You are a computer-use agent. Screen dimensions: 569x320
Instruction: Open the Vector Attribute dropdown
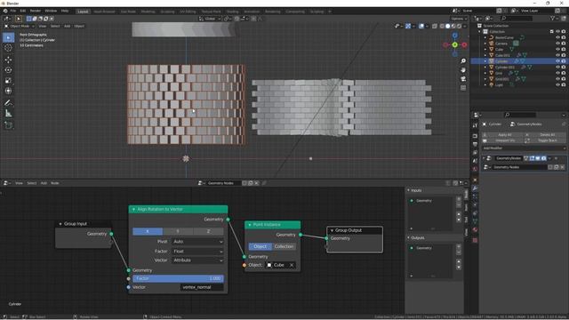tap(197, 260)
